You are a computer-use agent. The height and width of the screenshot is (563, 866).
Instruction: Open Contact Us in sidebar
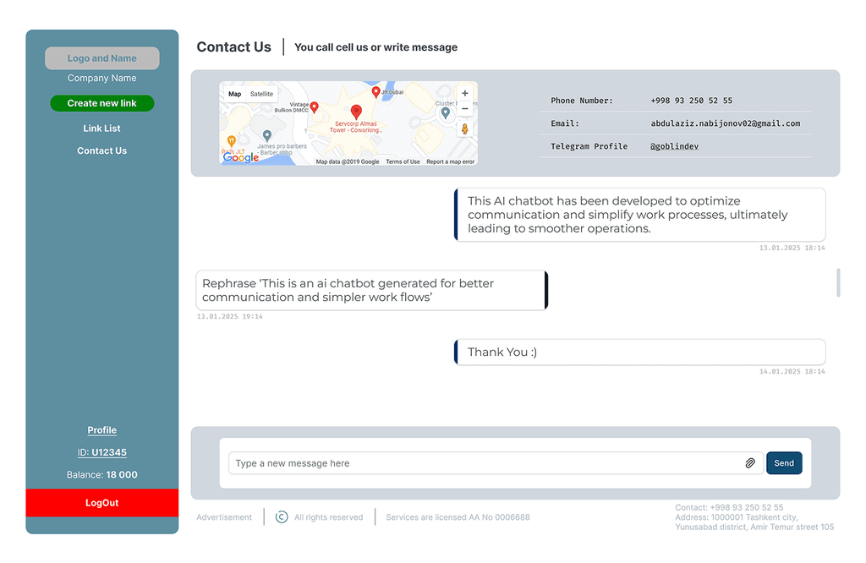[101, 150]
